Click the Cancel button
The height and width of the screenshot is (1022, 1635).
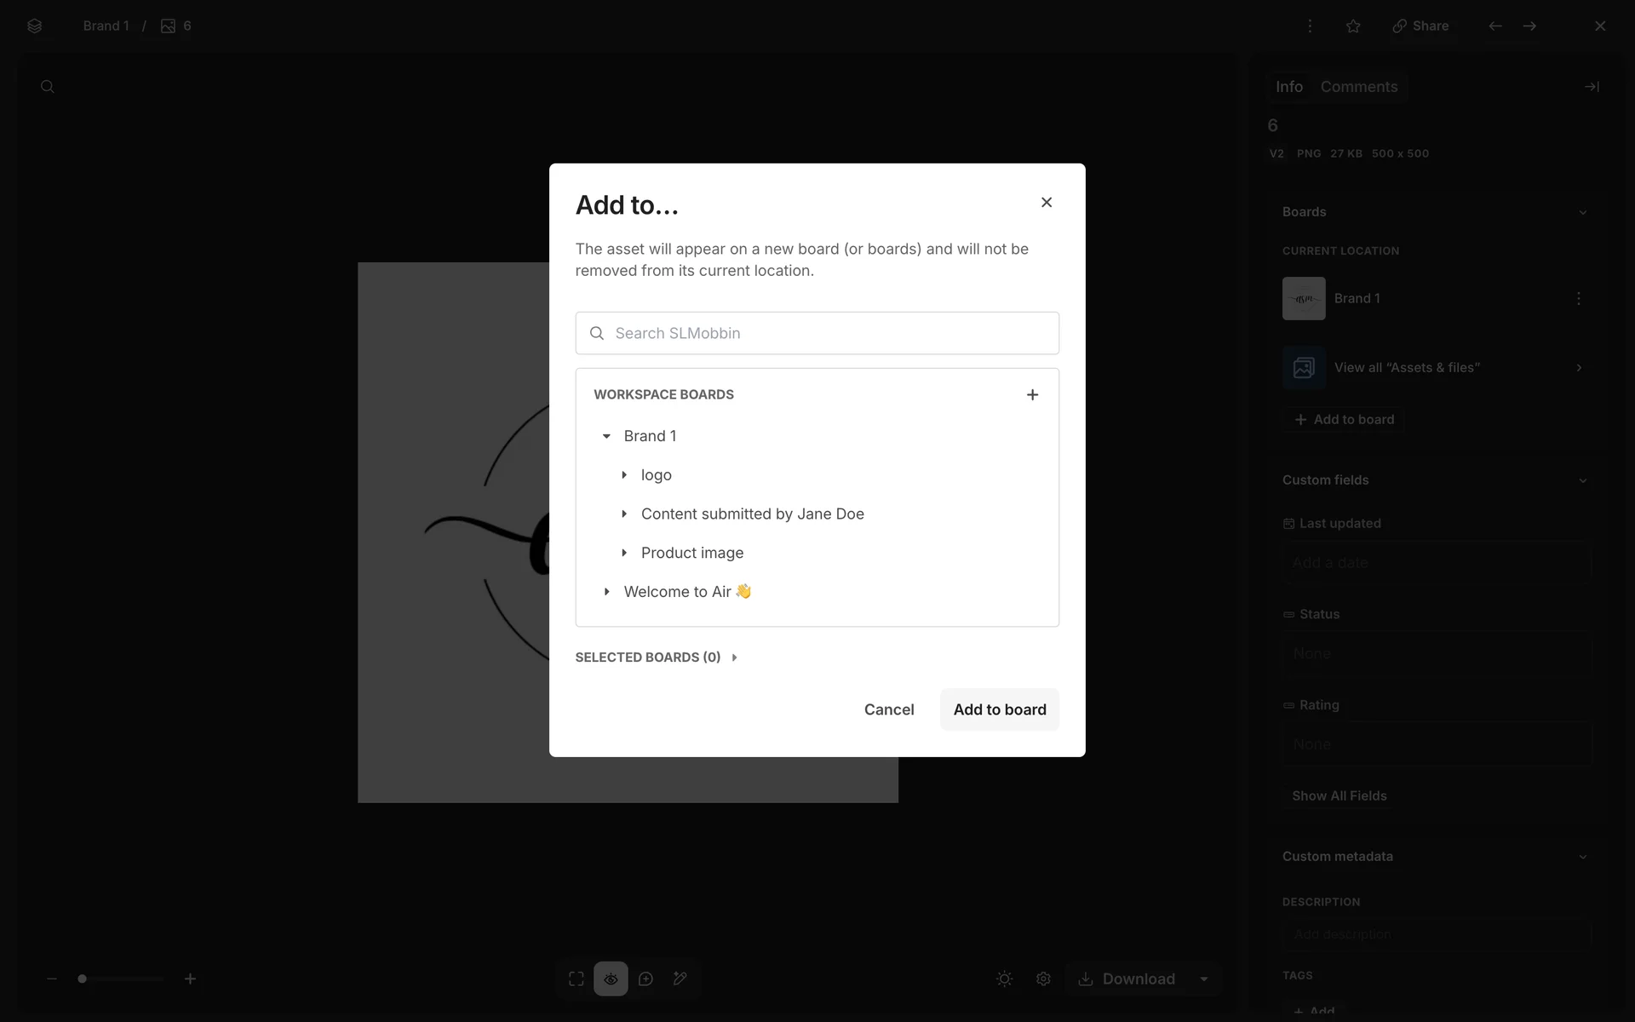[888, 709]
